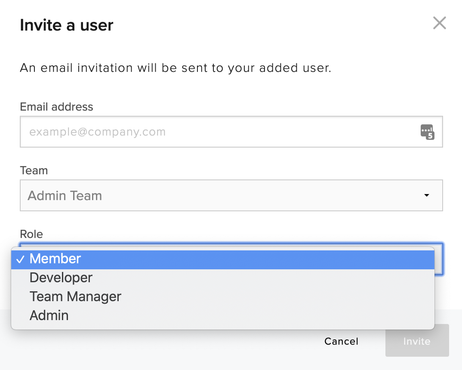Cancel the user invitation
The height and width of the screenshot is (370, 462).
point(341,341)
